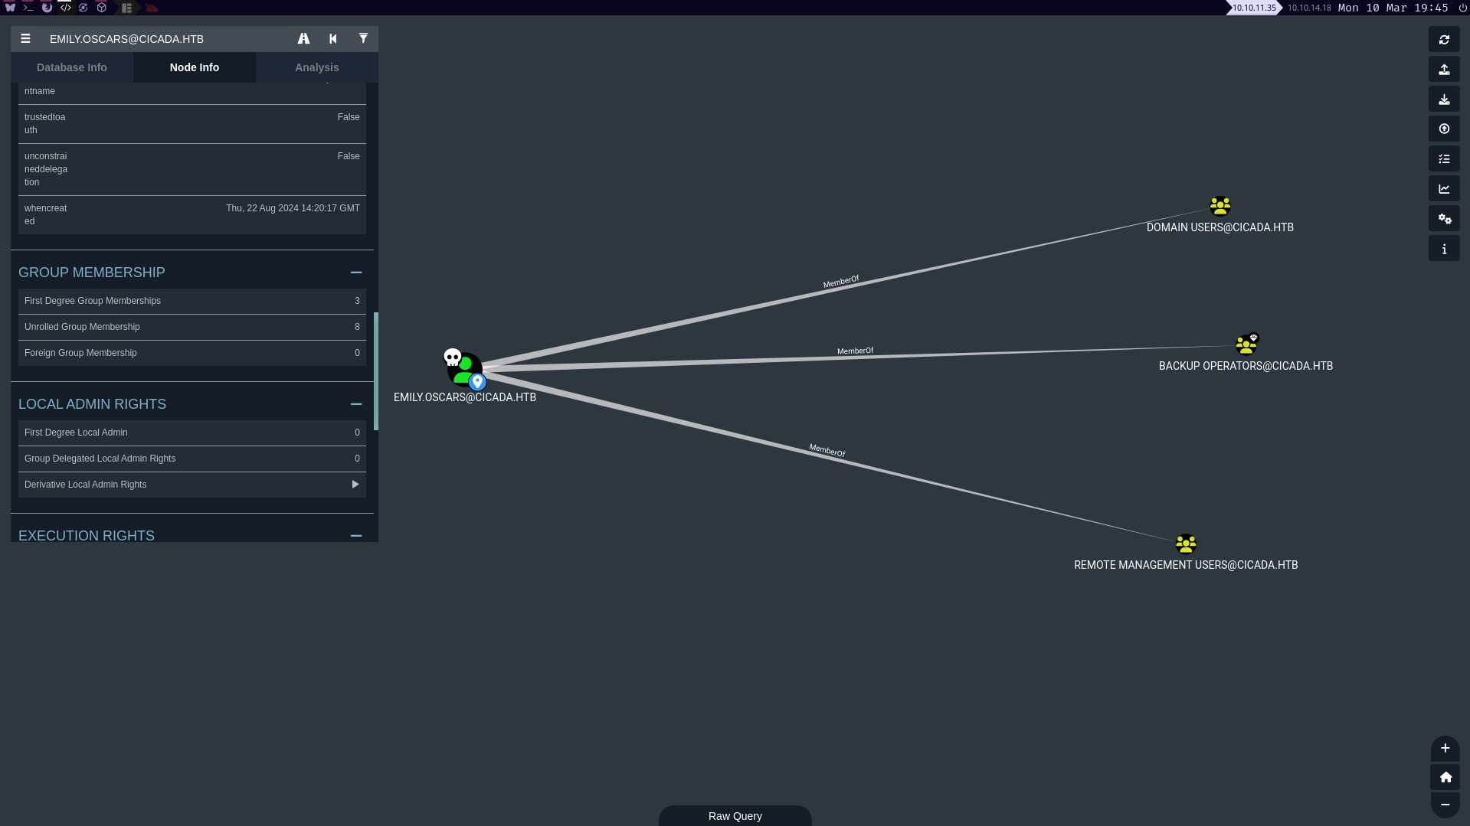Click the pathfinding road icon
This screenshot has height=826, width=1470.
(303, 39)
